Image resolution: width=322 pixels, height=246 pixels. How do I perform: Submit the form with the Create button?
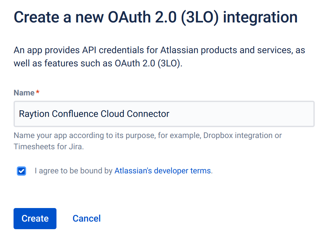(35, 218)
